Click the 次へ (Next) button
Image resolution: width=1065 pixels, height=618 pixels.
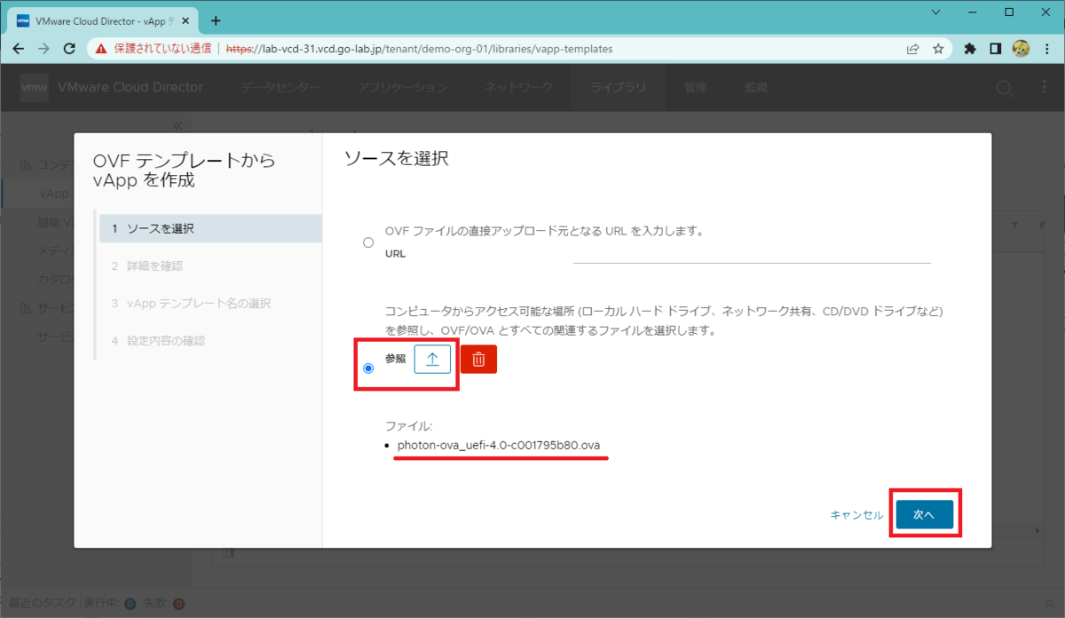click(925, 514)
